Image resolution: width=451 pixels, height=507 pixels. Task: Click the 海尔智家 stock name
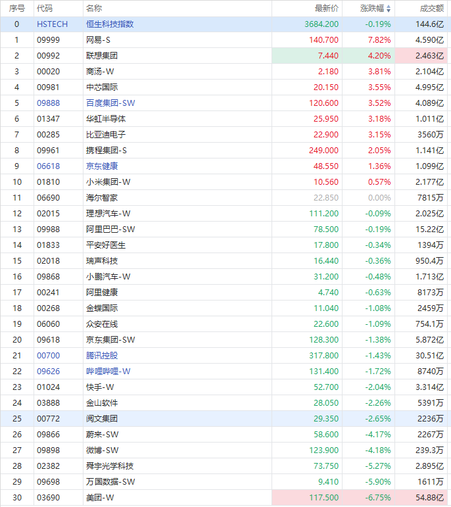pos(102,198)
